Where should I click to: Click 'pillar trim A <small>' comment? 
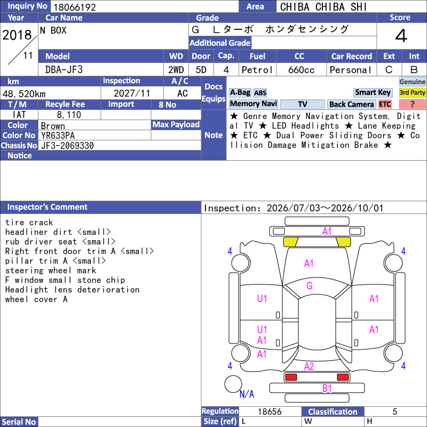tap(56, 261)
